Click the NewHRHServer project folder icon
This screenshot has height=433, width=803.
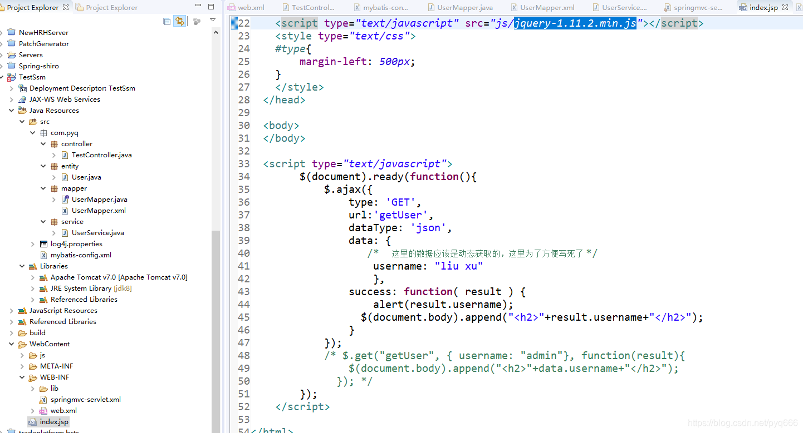pyautogui.click(x=12, y=32)
